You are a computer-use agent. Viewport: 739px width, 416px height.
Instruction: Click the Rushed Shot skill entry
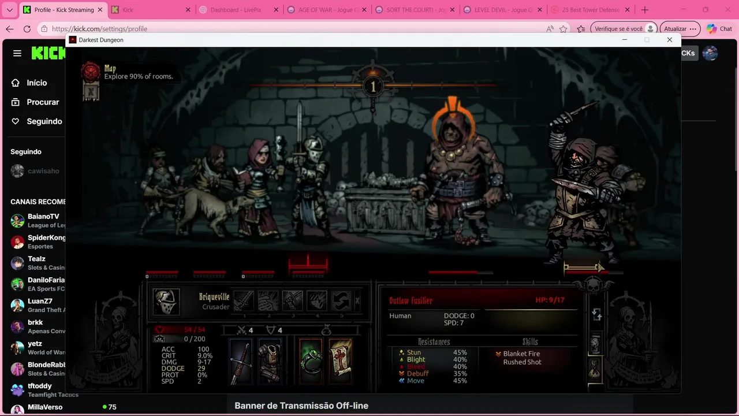pyautogui.click(x=522, y=362)
